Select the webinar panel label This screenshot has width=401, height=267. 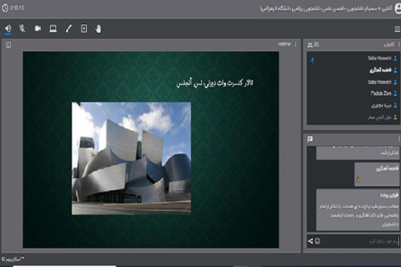(x=285, y=44)
